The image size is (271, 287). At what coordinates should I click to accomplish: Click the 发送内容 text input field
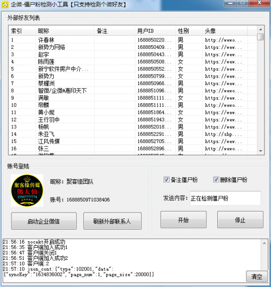[225, 198]
